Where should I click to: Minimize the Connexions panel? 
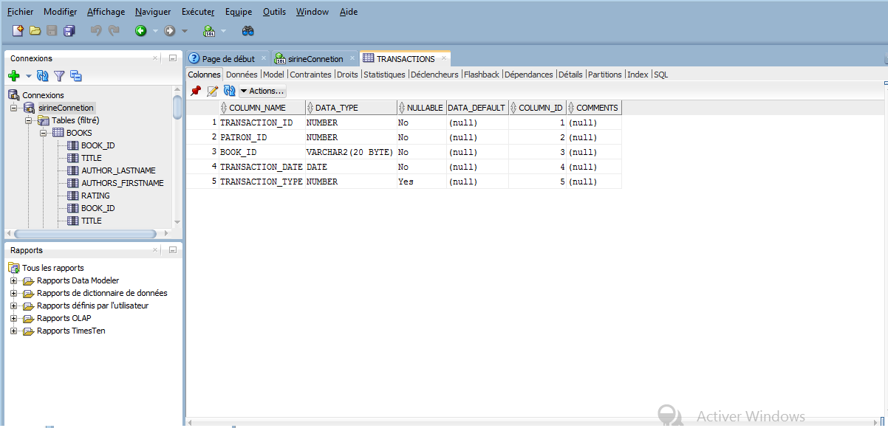(172, 58)
